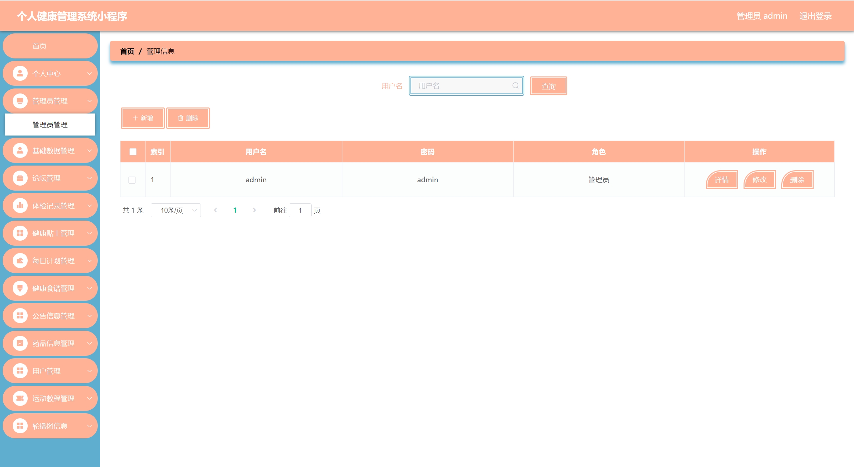
Task: Click the 前往 page number input field
Action: coord(300,210)
